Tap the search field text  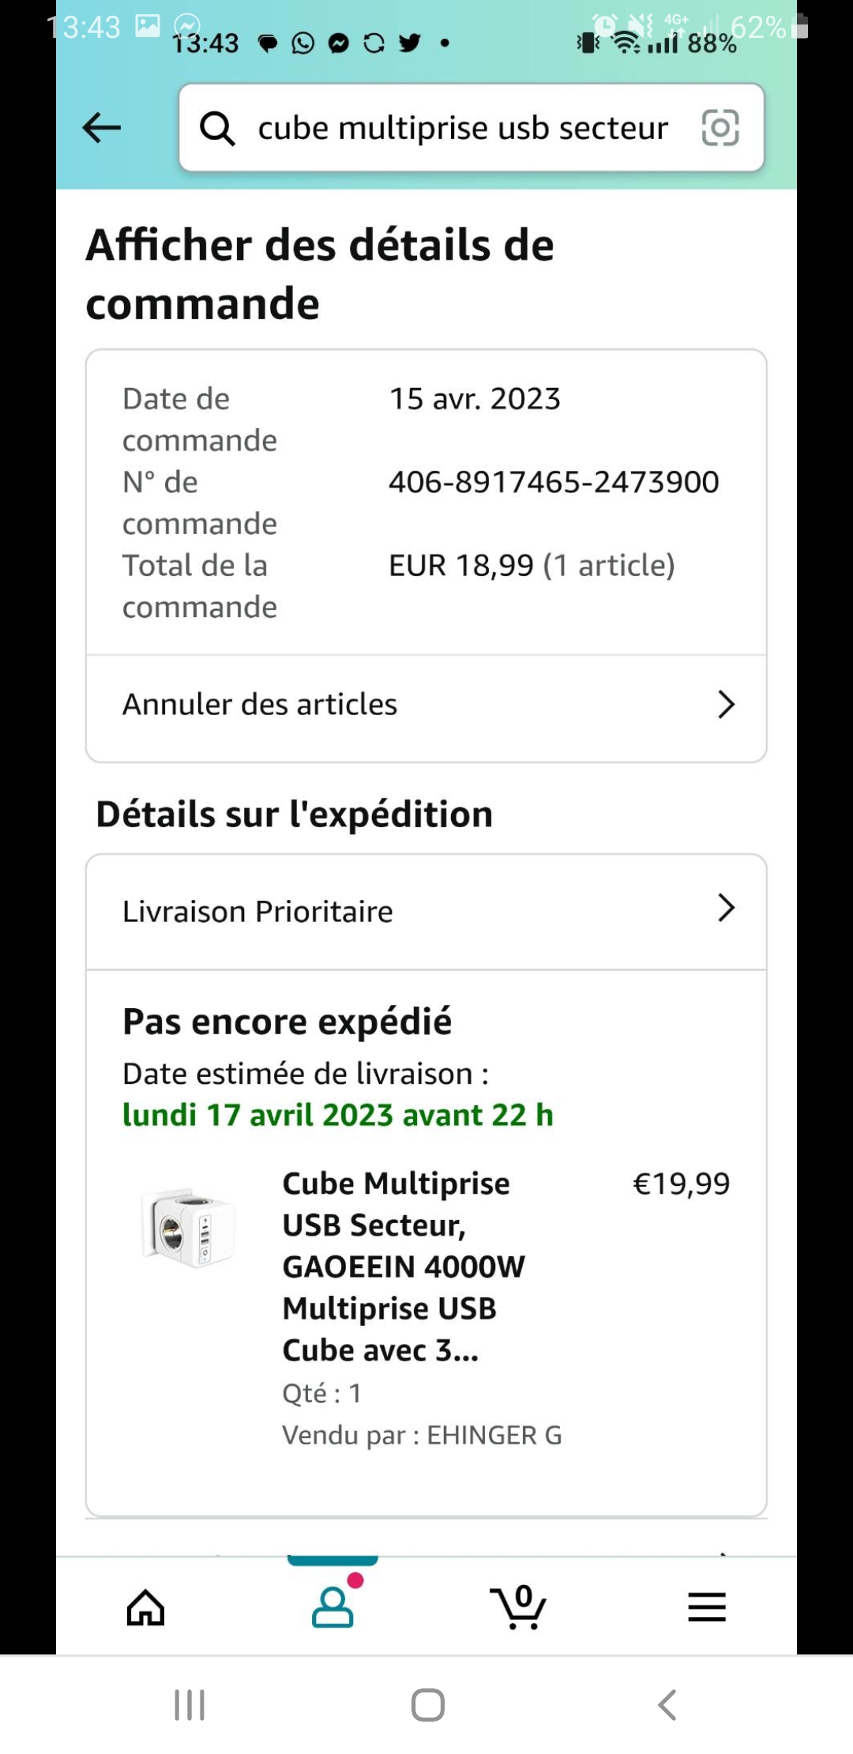[x=463, y=128]
